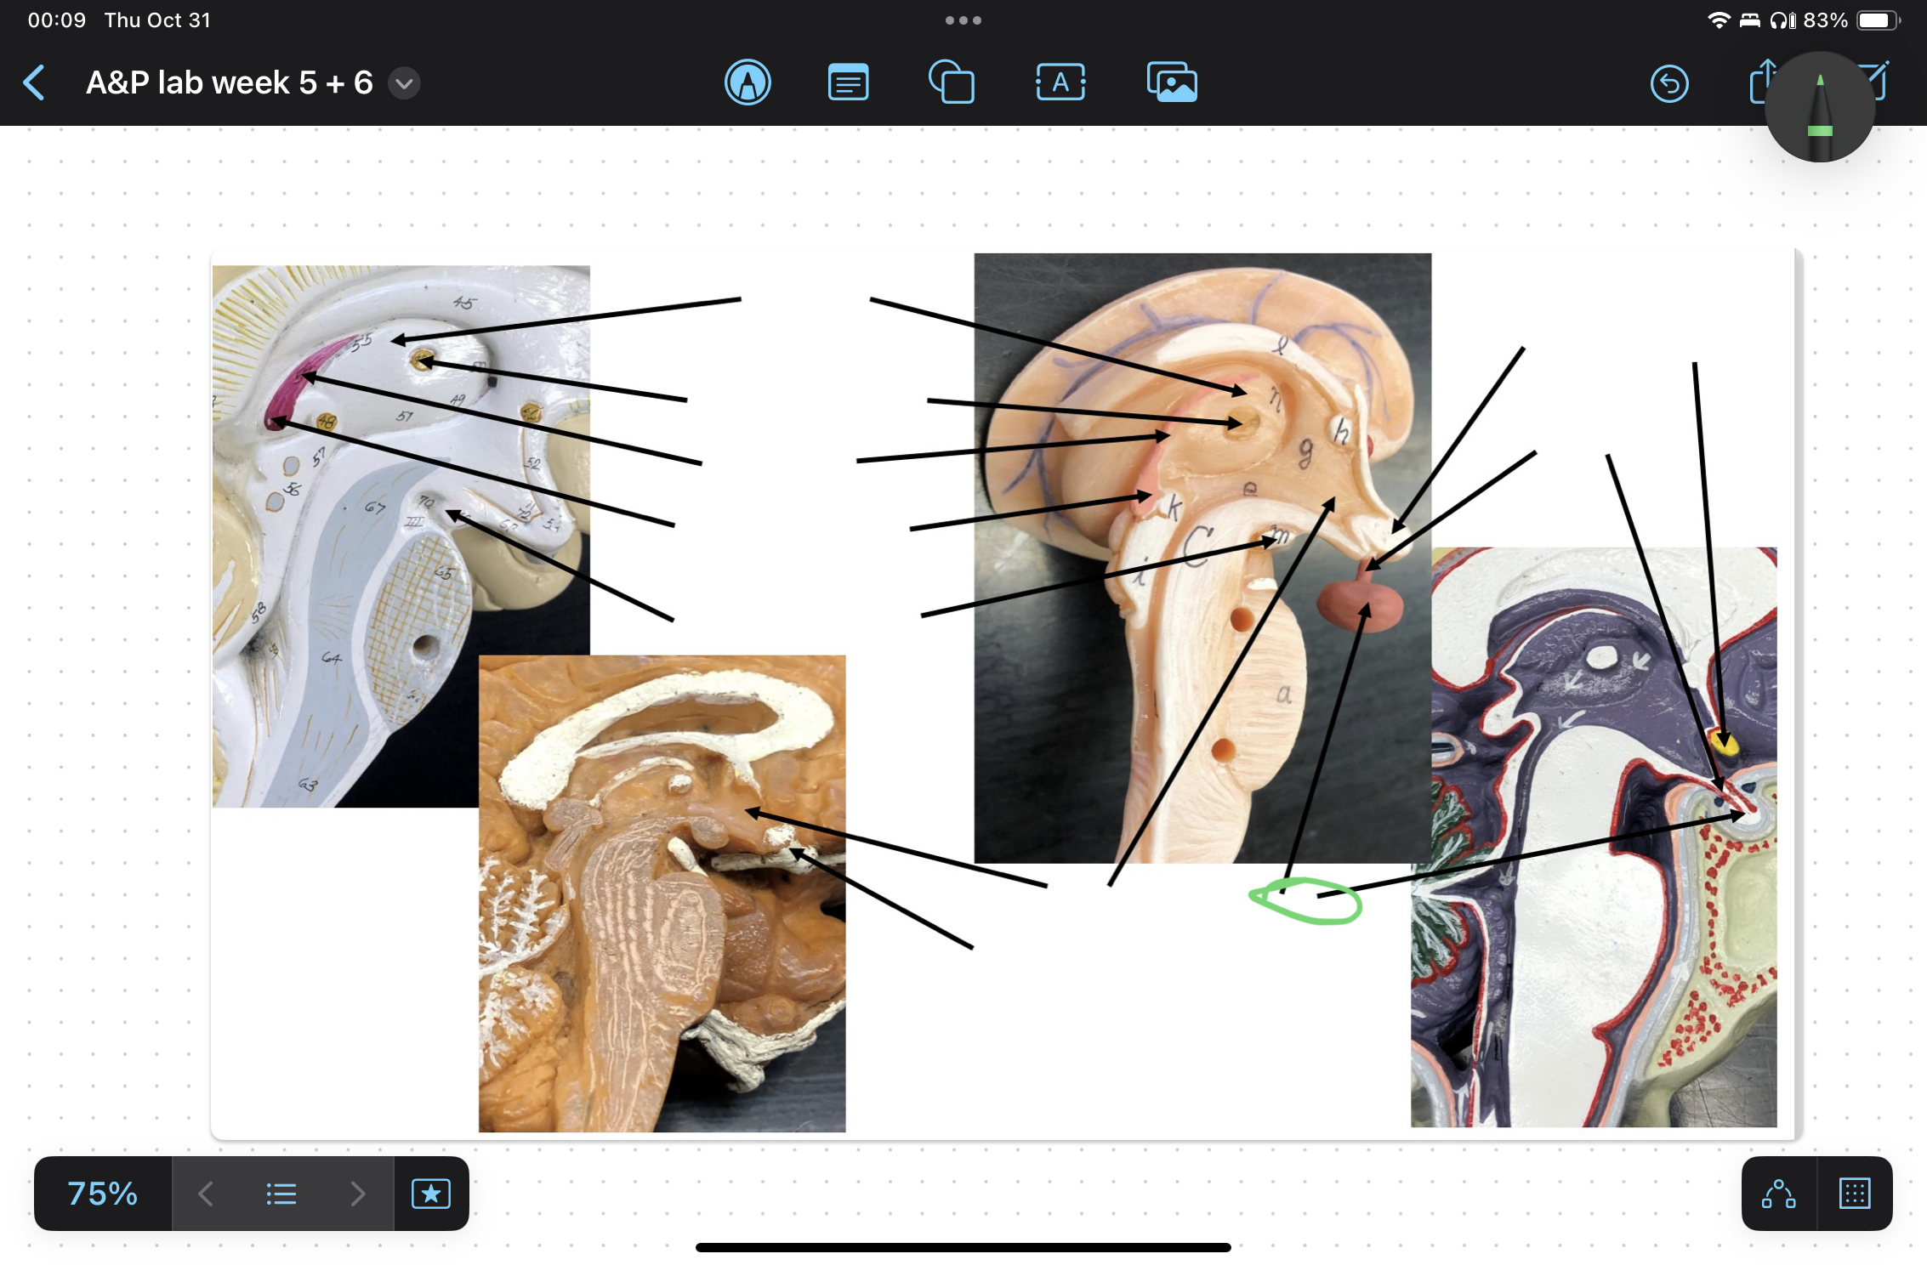
Task: Go to the previous scene
Action: click(x=206, y=1194)
